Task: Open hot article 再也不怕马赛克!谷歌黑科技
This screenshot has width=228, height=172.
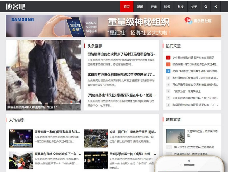Action: pyautogui.click(x=195, y=84)
